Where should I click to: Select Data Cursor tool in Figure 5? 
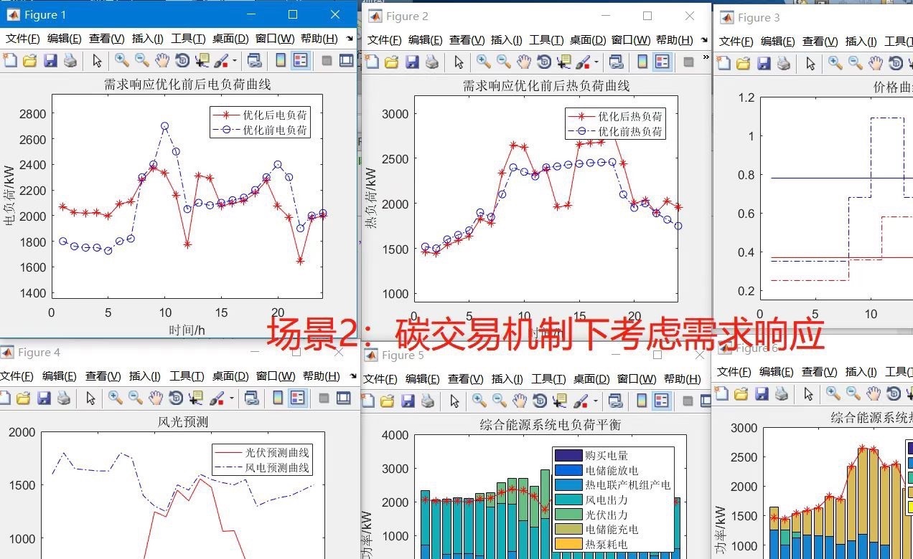(559, 400)
